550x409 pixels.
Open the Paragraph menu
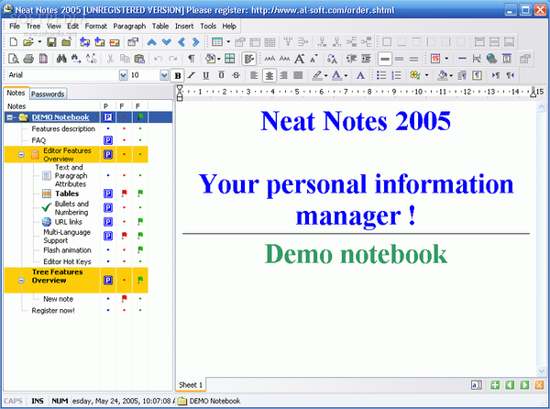[x=129, y=27]
